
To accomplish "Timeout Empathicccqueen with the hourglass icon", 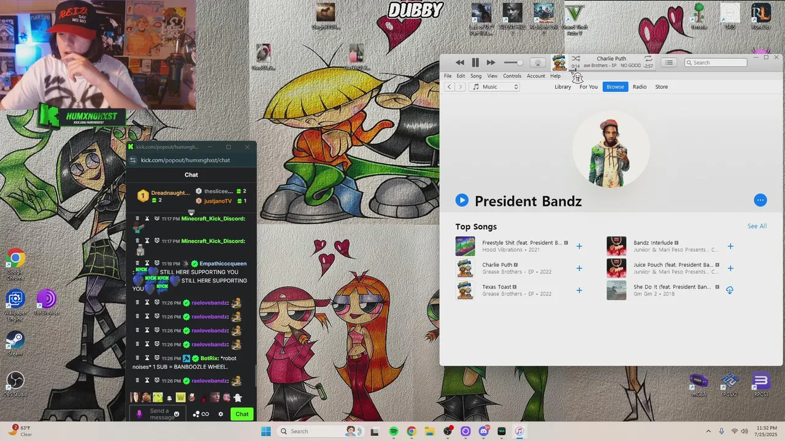I will [x=147, y=263].
